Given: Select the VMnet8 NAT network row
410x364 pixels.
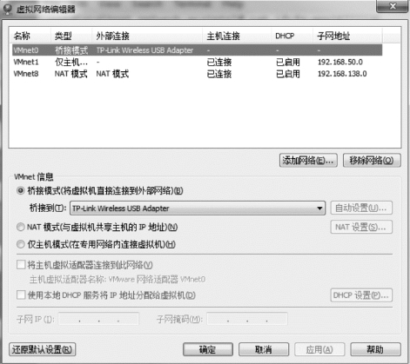Looking at the screenshot, I should point(197,74).
